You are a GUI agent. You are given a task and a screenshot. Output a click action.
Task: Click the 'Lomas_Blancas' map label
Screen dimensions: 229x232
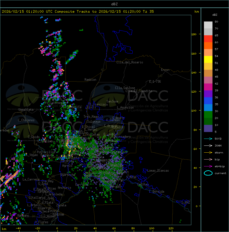tap(158, 171)
